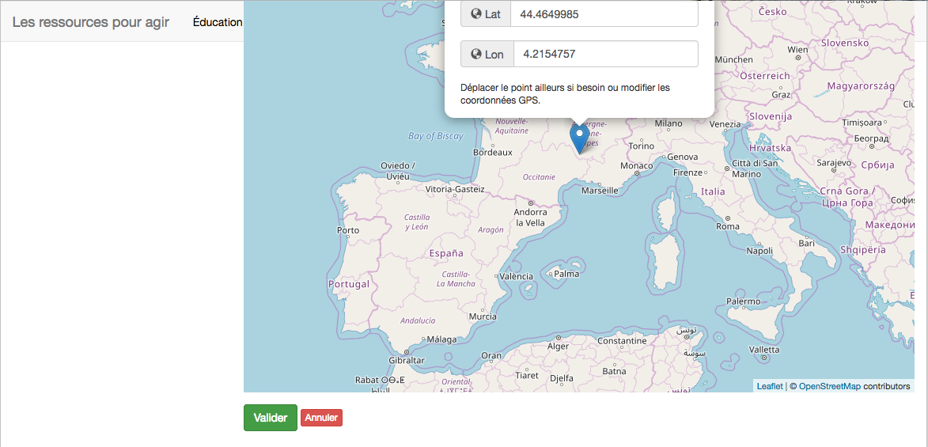The width and height of the screenshot is (928, 447).
Task: Click the Città di San Marino label
Action: click(x=755, y=169)
